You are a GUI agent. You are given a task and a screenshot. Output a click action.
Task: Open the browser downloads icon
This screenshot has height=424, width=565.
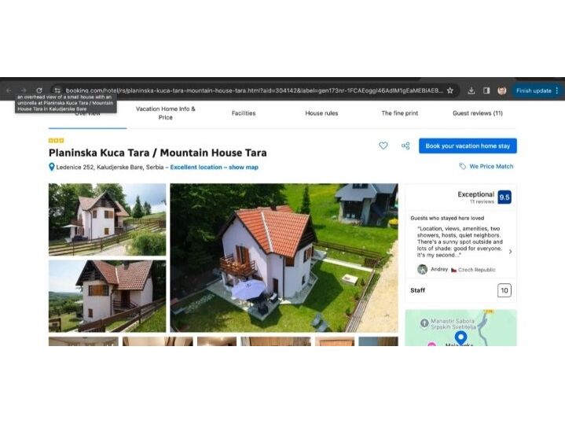pyautogui.click(x=471, y=90)
